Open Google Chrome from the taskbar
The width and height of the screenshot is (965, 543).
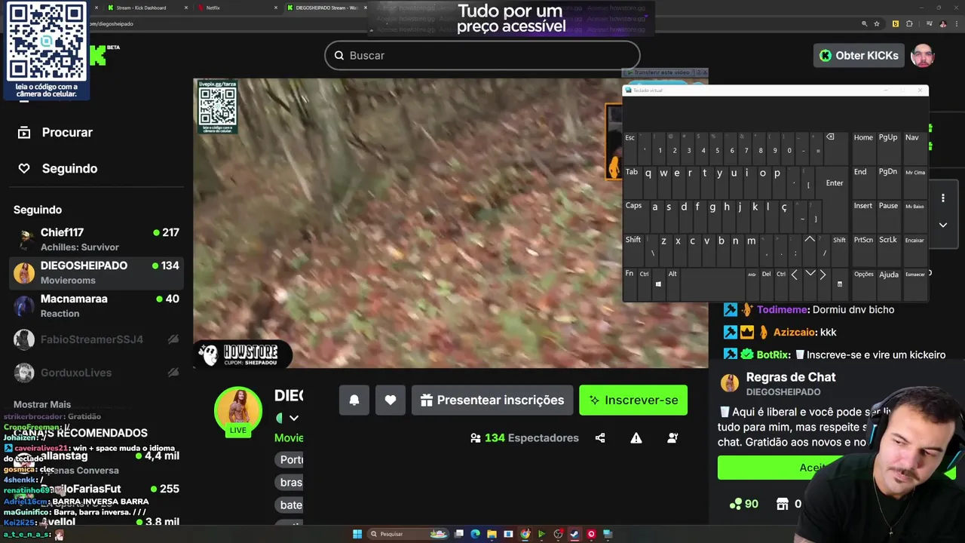click(525, 534)
